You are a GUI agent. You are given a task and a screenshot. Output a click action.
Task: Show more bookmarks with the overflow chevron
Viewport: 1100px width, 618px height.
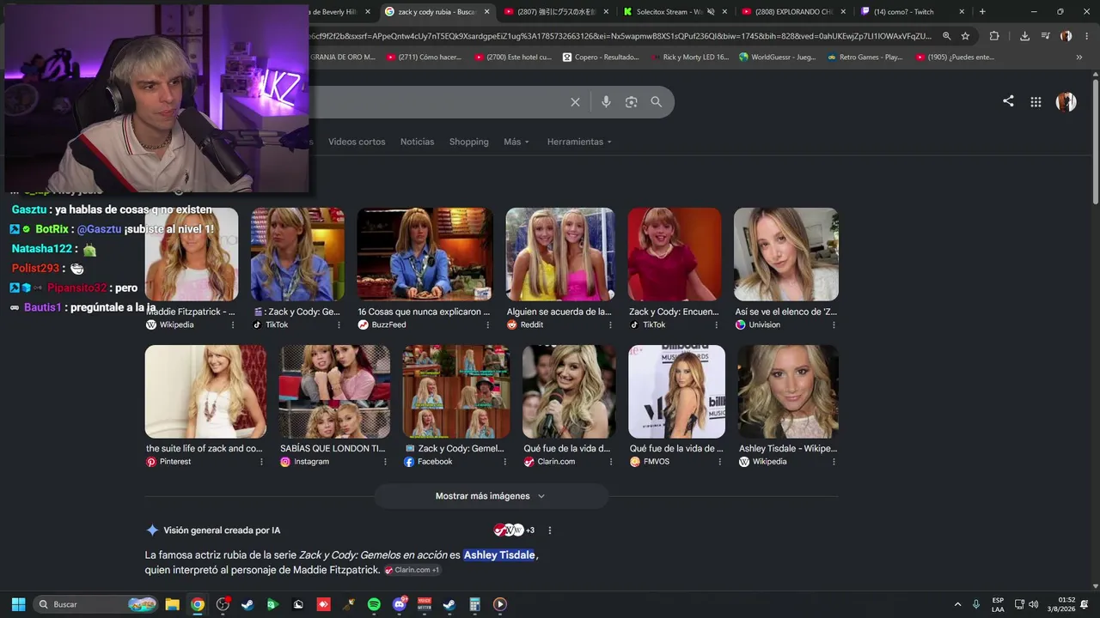click(1079, 58)
